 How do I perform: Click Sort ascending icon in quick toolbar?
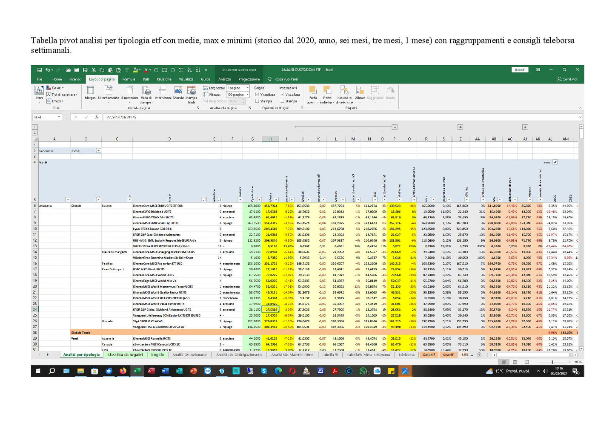pyautogui.click(x=189, y=70)
